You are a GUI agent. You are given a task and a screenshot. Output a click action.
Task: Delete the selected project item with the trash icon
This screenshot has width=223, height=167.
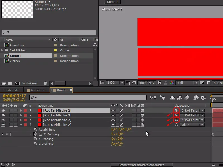tap(45, 83)
